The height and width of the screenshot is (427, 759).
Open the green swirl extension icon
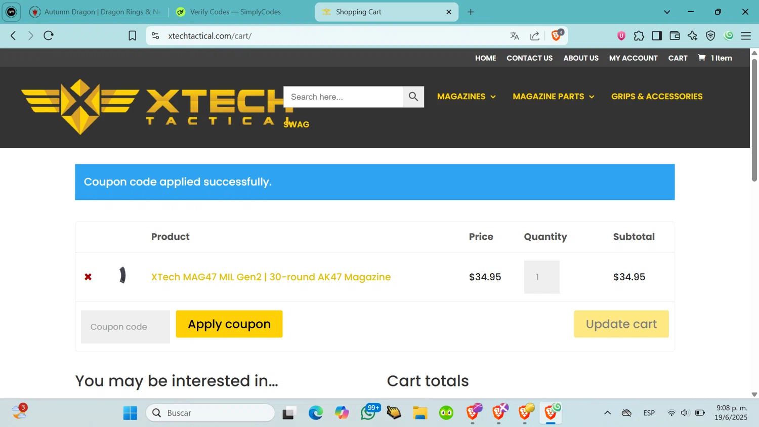coord(729,35)
